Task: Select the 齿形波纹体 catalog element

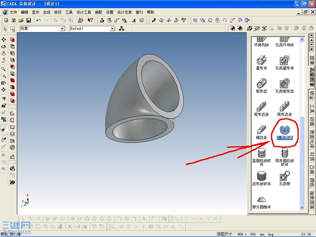Action: 261,179
